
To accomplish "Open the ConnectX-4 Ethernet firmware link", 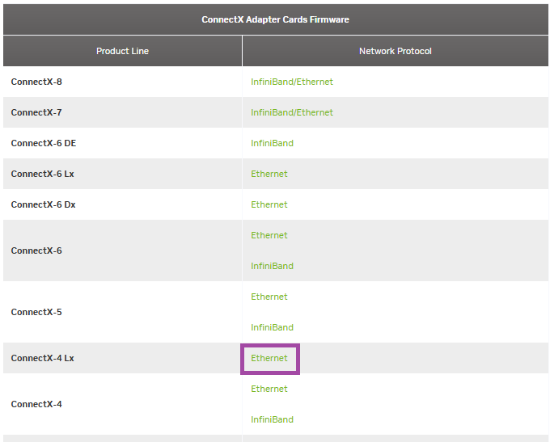I will coord(269,389).
